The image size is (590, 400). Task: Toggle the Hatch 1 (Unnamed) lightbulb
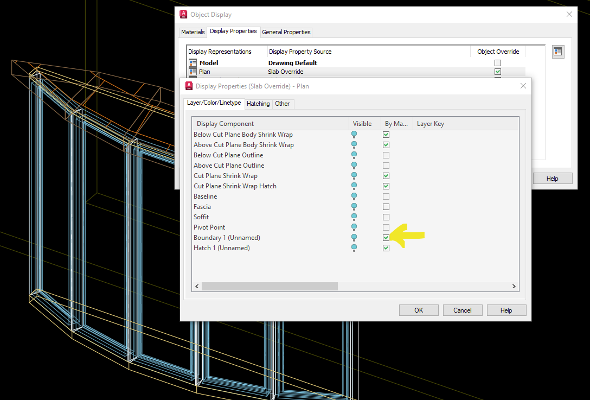(x=354, y=247)
